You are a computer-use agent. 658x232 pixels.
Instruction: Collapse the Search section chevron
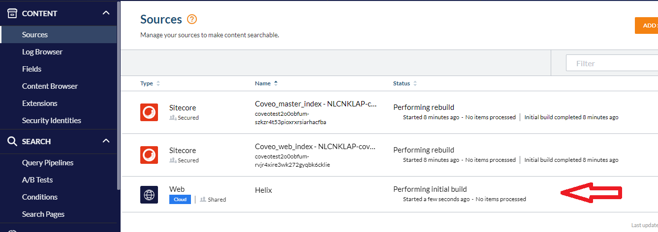[106, 141]
